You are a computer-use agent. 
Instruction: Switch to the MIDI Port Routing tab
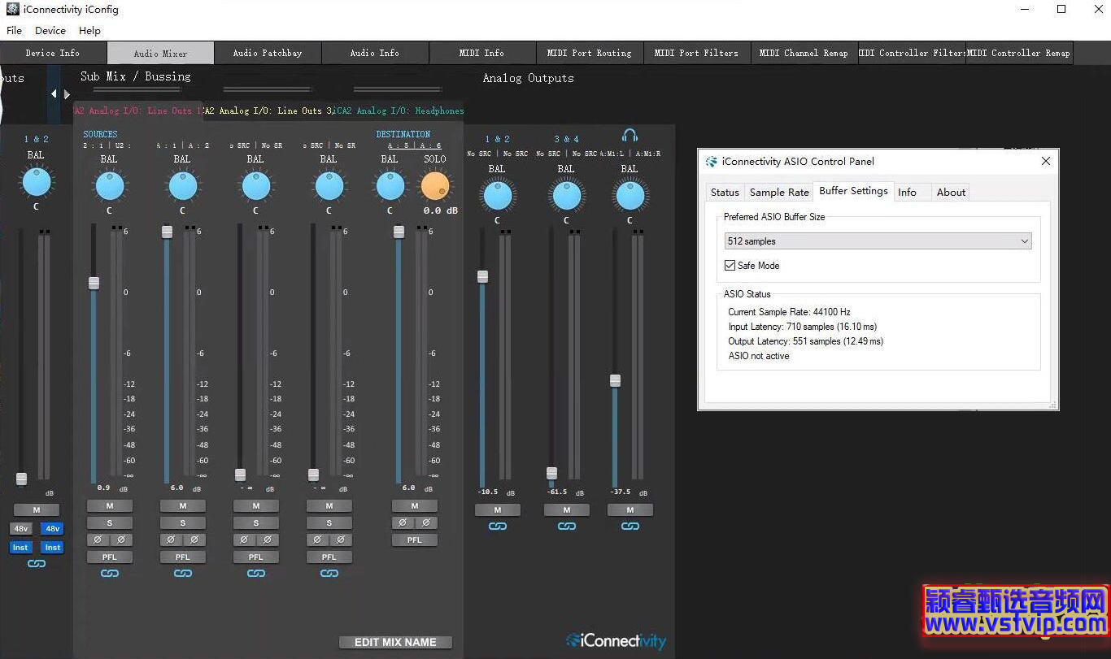pyautogui.click(x=590, y=53)
